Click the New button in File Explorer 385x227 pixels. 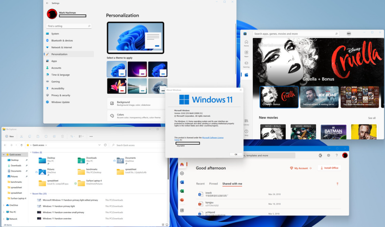click(9, 136)
